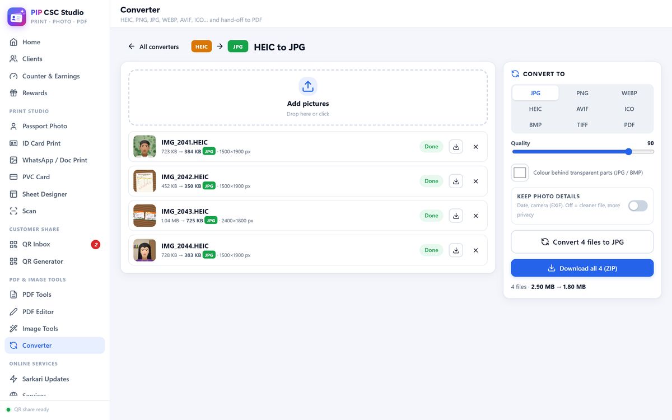Open the PIP CSC Studio logo

(x=17, y=17)
